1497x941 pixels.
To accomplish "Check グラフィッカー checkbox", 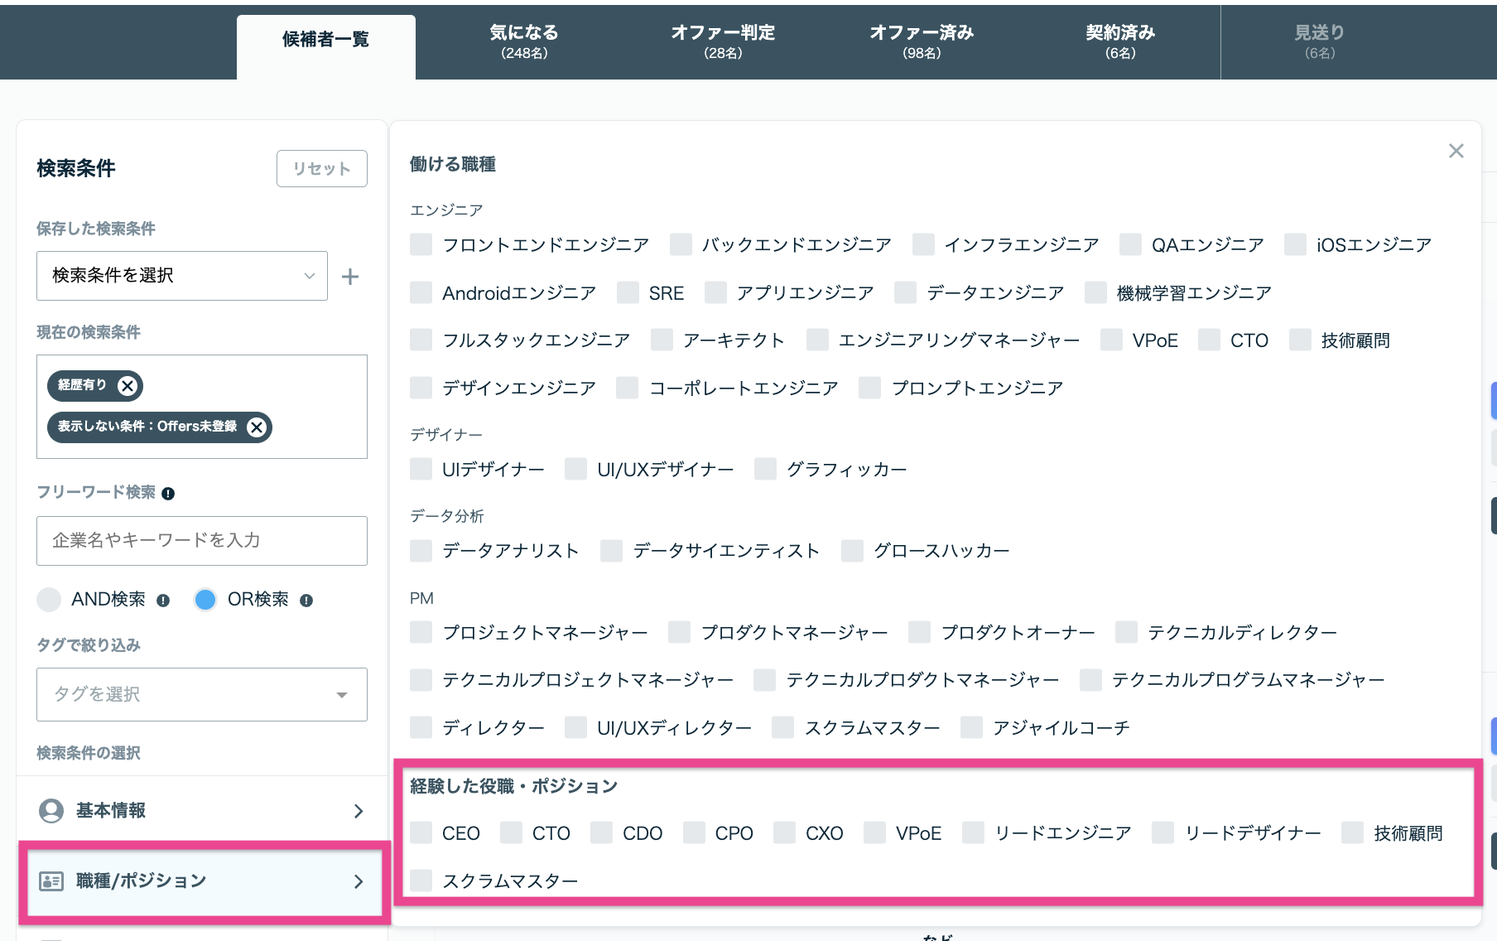I will click(766, 469).
